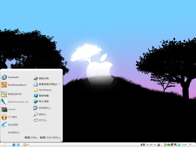Expand 所有程序(P) programs list

(16, 133)
